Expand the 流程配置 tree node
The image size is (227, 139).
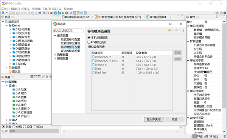coord(55,55)
